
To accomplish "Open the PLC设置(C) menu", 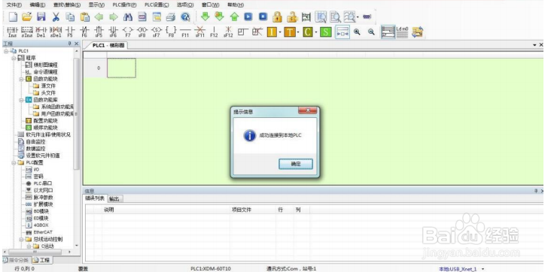I will [157, 5].
